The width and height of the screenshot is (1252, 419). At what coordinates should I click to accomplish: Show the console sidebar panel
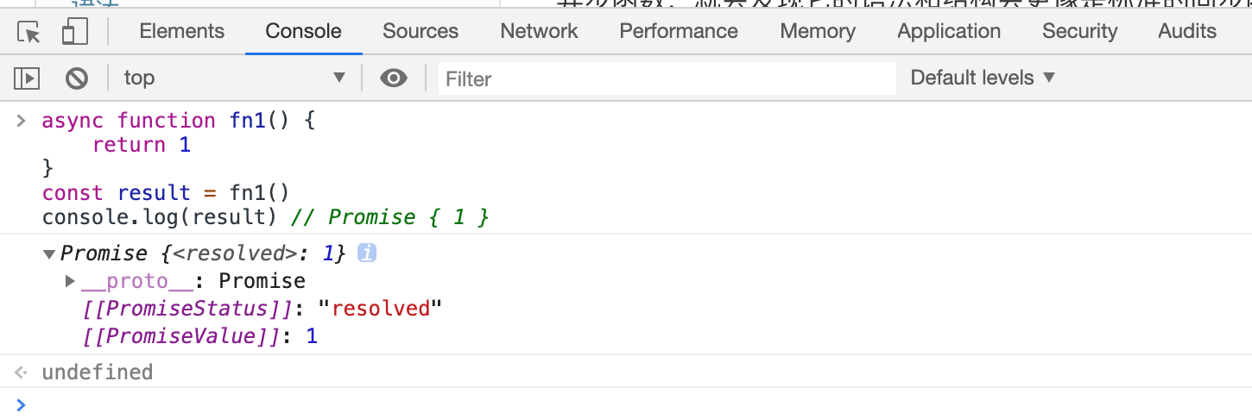(x=27, y=78)
